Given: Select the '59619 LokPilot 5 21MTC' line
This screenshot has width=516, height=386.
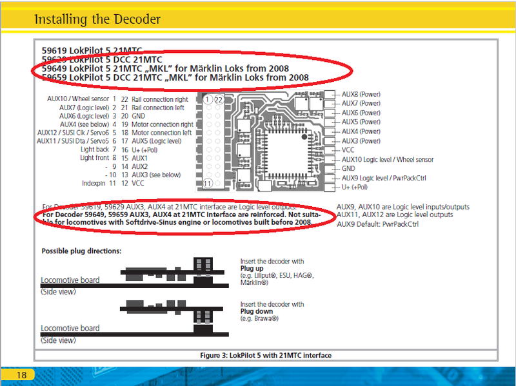Looking at the screenshot, I should pos(92,51).
